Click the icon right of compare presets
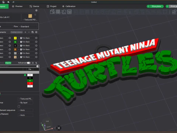 pyautogui.click(x=36, y=63)
